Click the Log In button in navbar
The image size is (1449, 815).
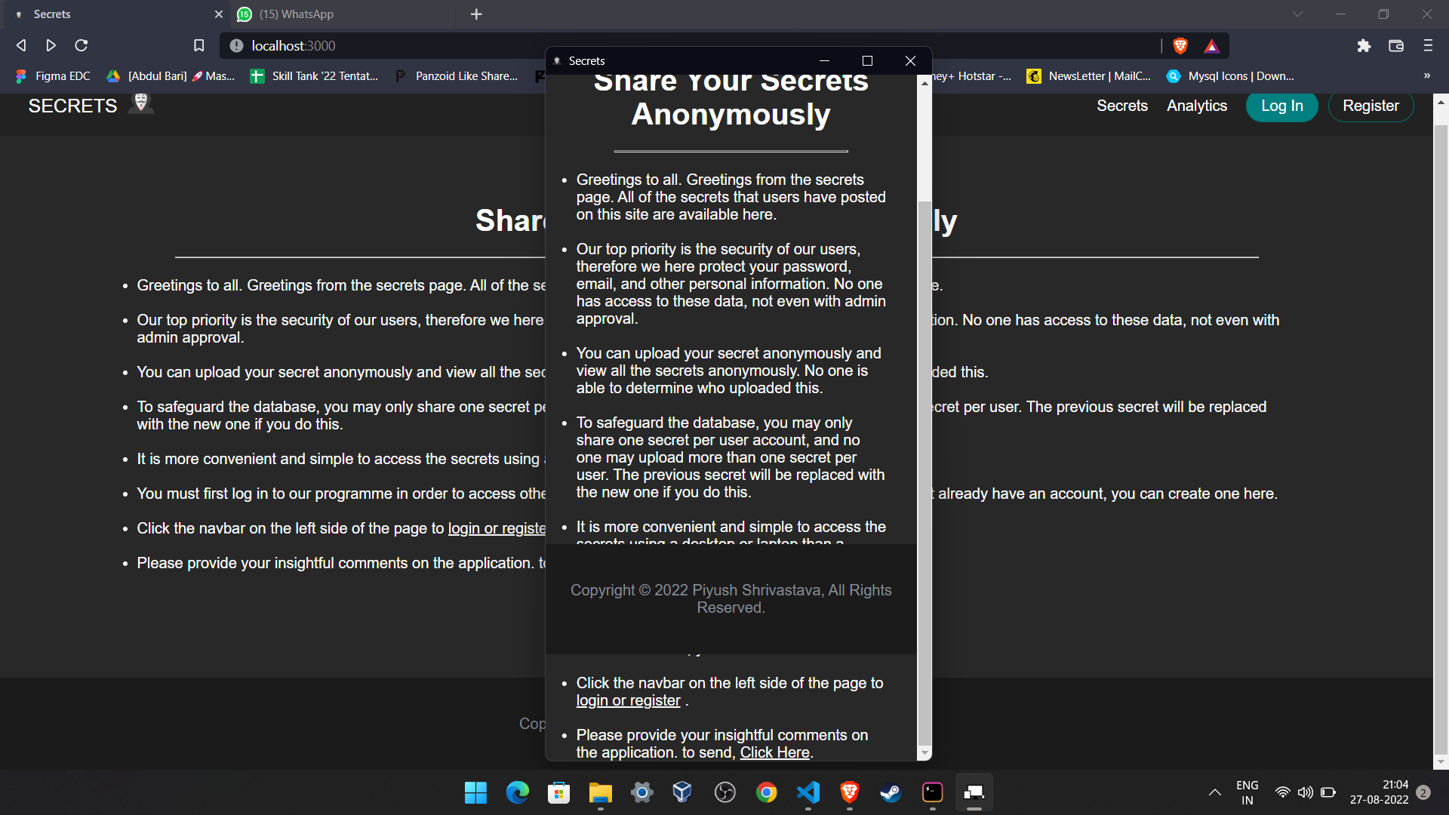[x=1281, y=106]
